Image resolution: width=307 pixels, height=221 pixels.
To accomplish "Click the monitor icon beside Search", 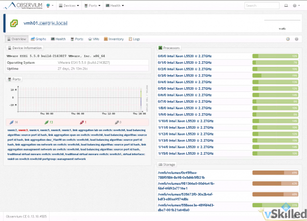I will [x=286, y=6].
